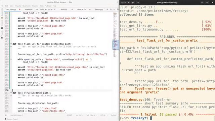This screenshot has width=215, height=121.
Task: Open the en_US dictionary dropdown
Action: 80,115
